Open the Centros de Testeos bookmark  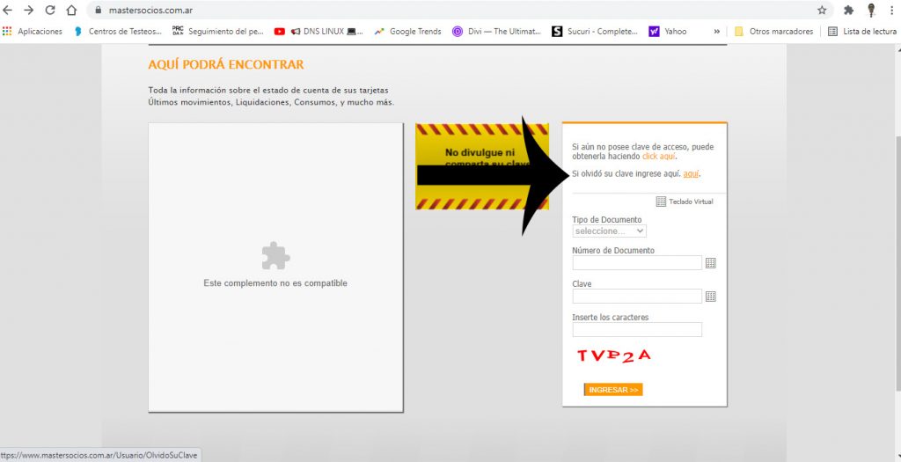click(x=119, y=32)
